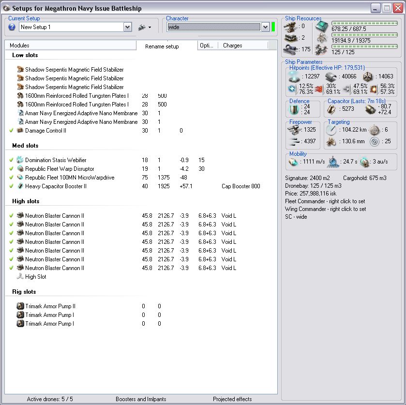
Task: Toggle Heavy Capacitor Booster II checkmark
Action: click(x=11, y=186)
